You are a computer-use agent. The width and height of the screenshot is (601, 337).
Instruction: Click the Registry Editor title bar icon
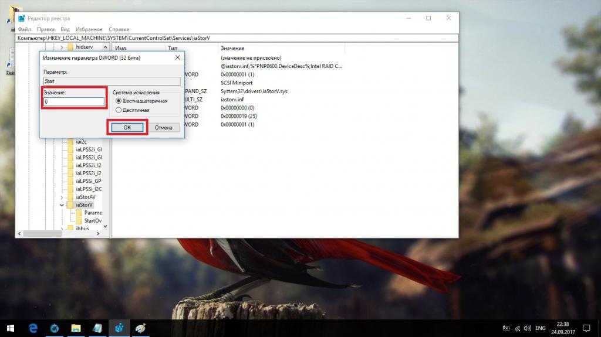(22, 18)
